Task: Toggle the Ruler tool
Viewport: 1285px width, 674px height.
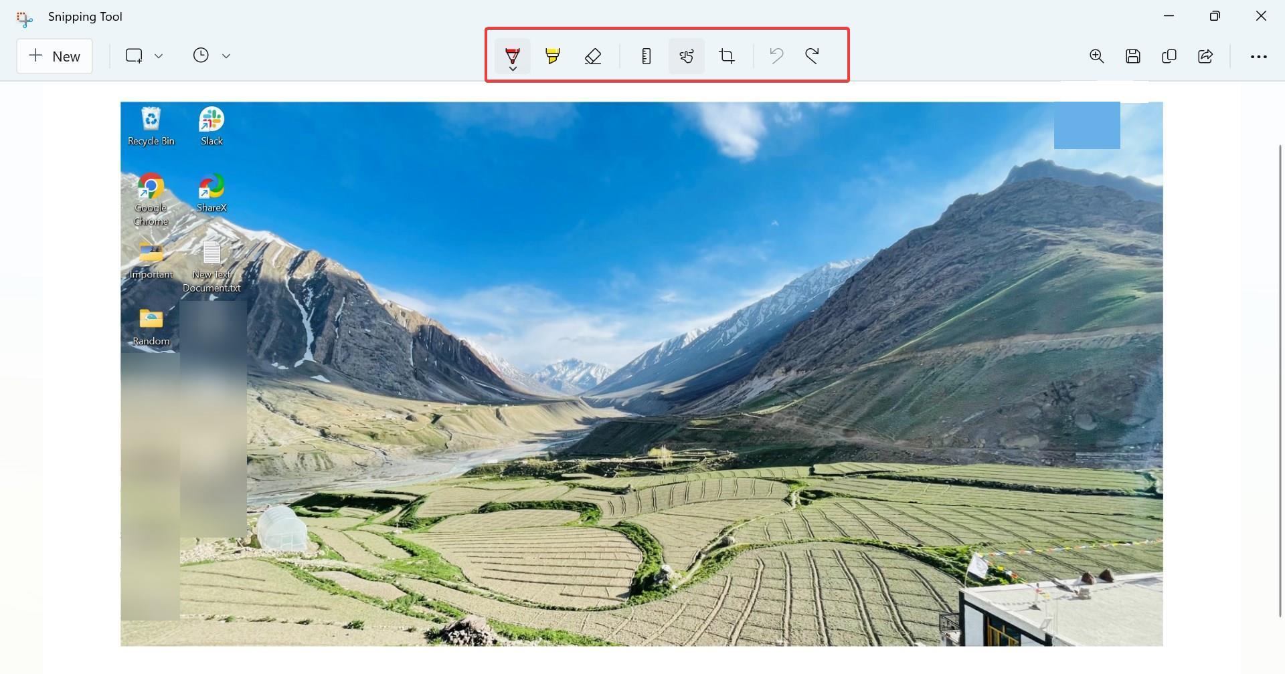Action: 646,56
